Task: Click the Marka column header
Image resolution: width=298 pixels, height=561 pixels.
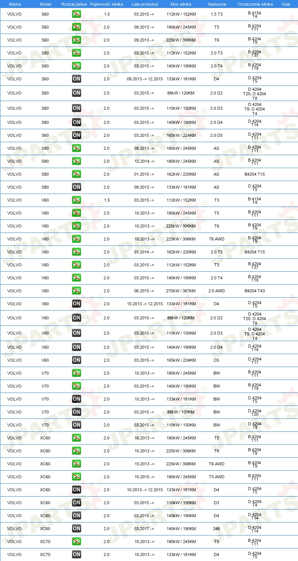Action: pyautogui.click(x=15, y=4)
